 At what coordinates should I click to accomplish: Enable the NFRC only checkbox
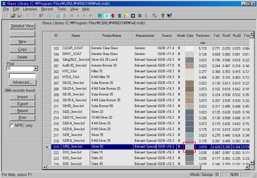click(x=12, y=126)
